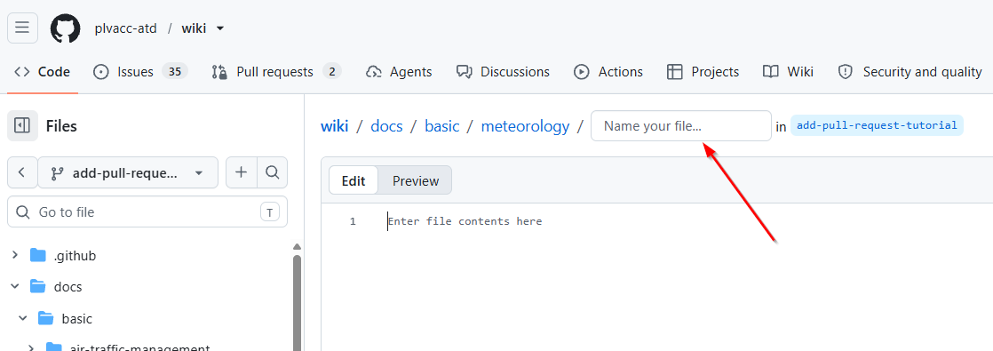This screenshot has width=993, height=351.
Task: Open the plvacc-atd organization link
Action: tap(125, 28)
